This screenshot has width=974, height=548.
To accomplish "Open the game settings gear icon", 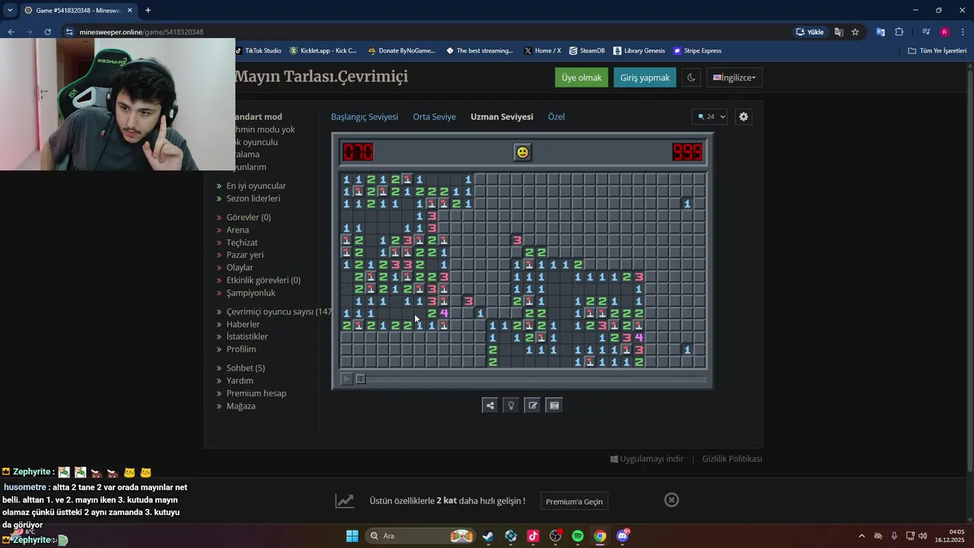I will (743, 116).
